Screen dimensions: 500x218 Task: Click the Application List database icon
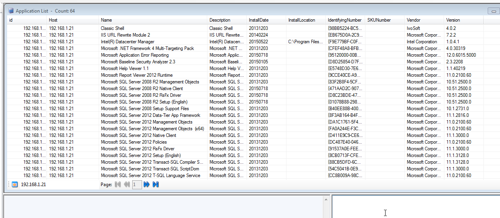(11, 11)
